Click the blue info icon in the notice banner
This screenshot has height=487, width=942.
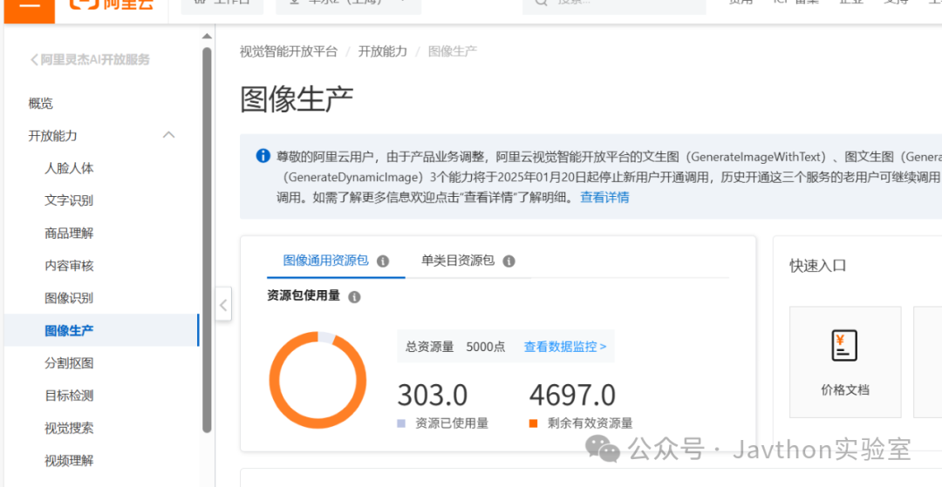click(x=263, y=156)
